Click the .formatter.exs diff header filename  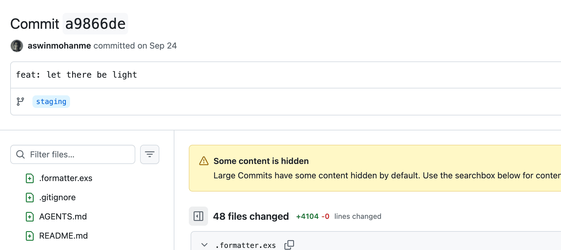pos(246,245)
